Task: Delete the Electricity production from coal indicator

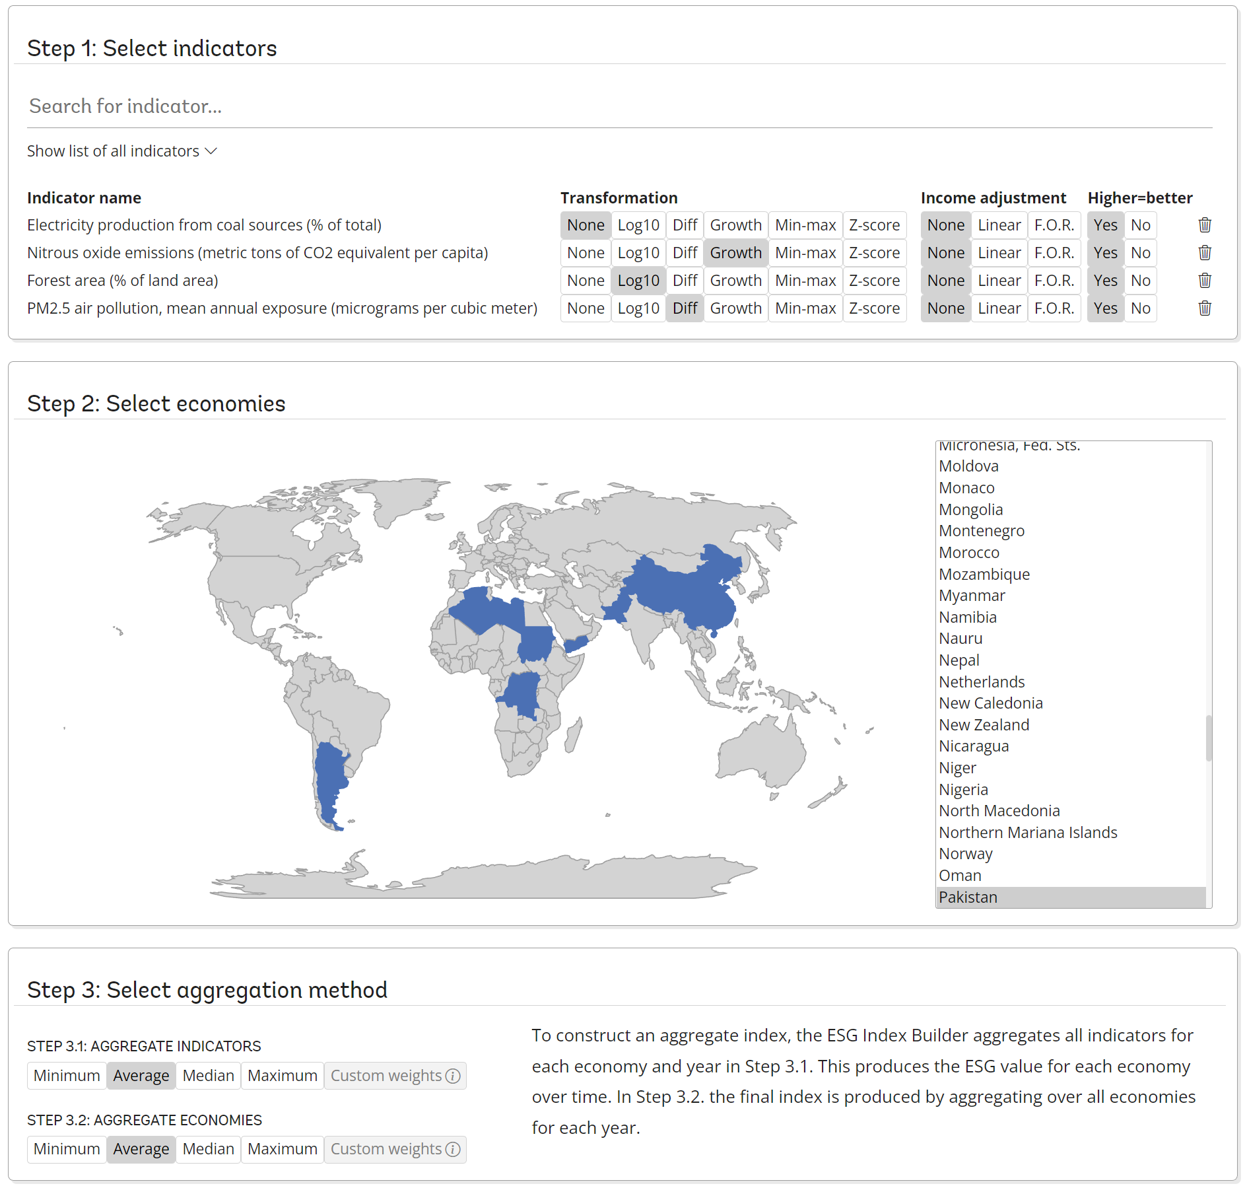Action: coord(1204,225)
